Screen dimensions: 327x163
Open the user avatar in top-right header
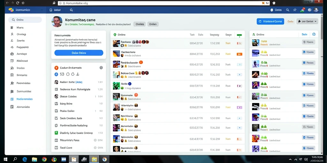316,10
